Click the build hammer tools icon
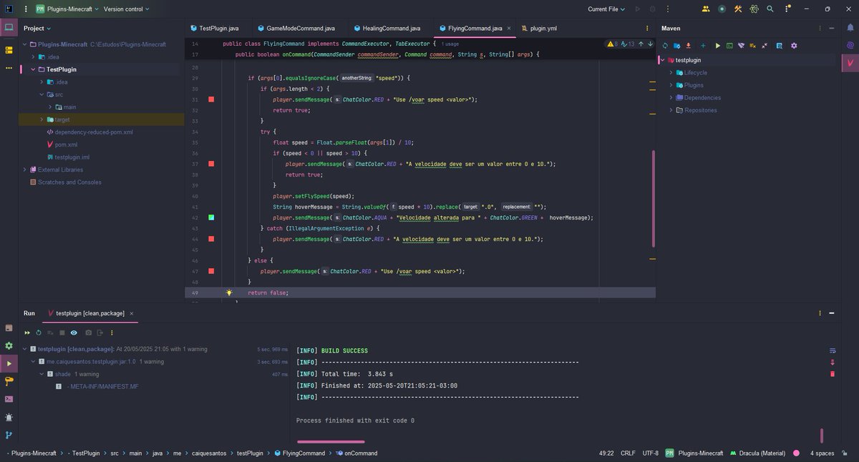The image size is (859, 462). pos(738,9)
